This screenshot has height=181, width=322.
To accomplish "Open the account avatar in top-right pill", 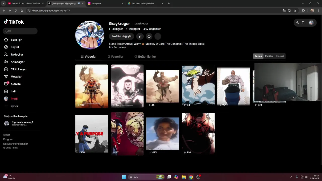I will [311, 23].
